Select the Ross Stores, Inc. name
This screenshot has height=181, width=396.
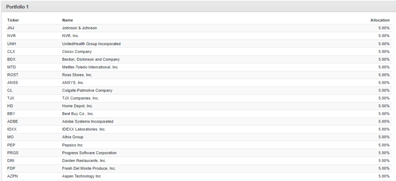(77, 75)
